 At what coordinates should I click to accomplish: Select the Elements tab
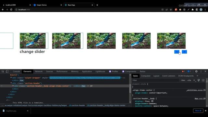27,71
